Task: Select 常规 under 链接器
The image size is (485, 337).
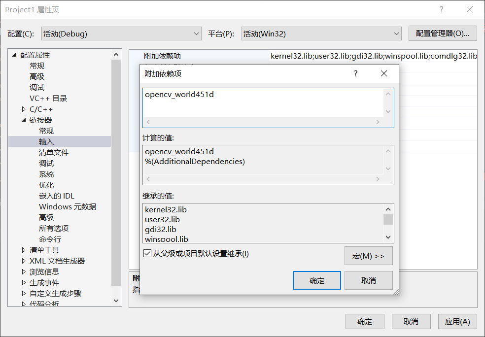Action: [46, 131]
